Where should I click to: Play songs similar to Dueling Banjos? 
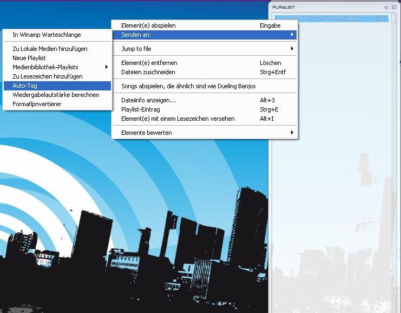pyautogui.click(x=205, y=86)
